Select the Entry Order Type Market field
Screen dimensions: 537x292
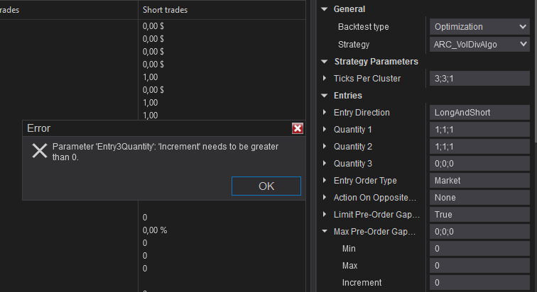point(479,181)
